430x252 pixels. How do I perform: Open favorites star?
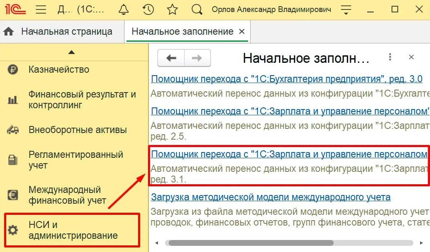pyautogui.click(x=172, y=10)
